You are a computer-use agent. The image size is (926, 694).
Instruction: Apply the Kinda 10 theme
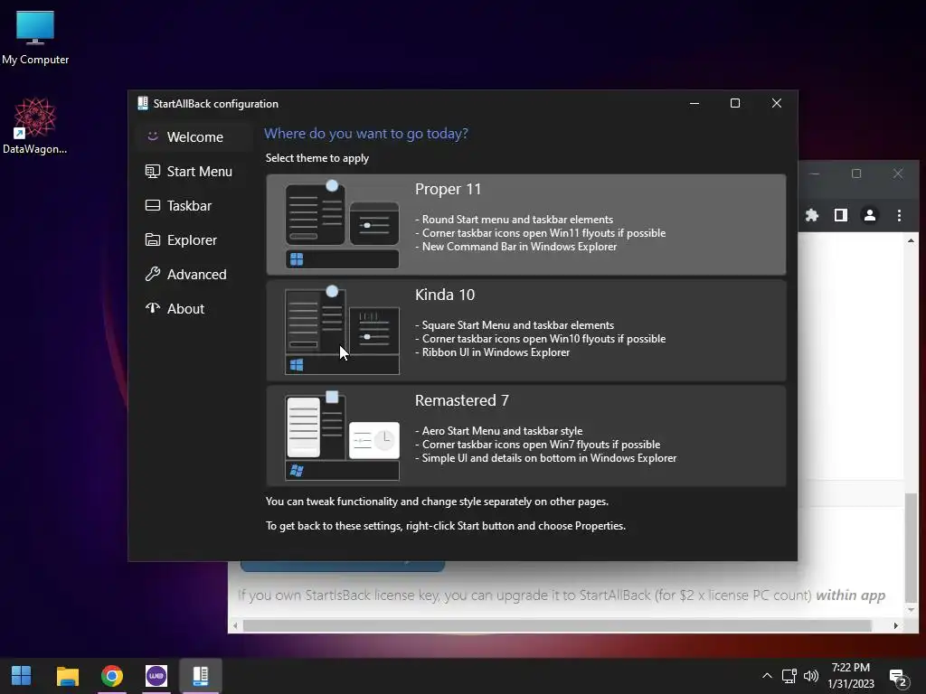coord(525,331)
